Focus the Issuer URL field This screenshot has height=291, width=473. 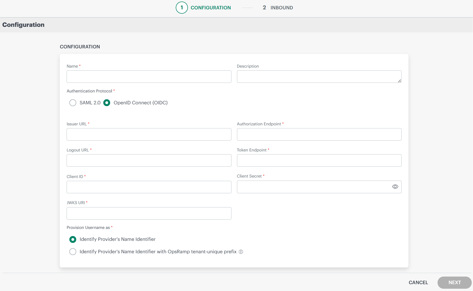tap(149, 134)
